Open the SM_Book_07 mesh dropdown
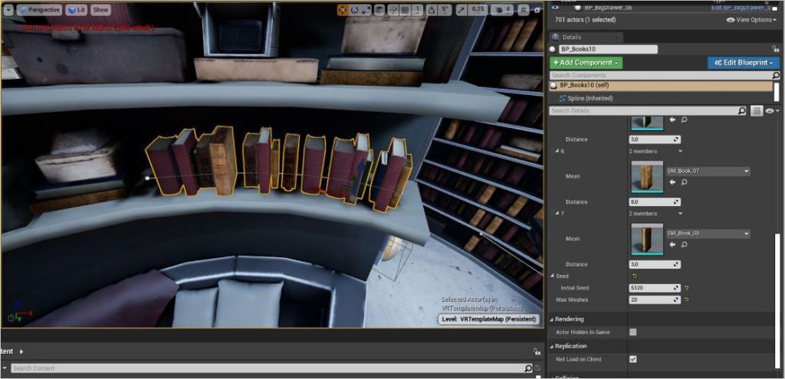Viewport: 785px width, 379px height. pos(707,171)
